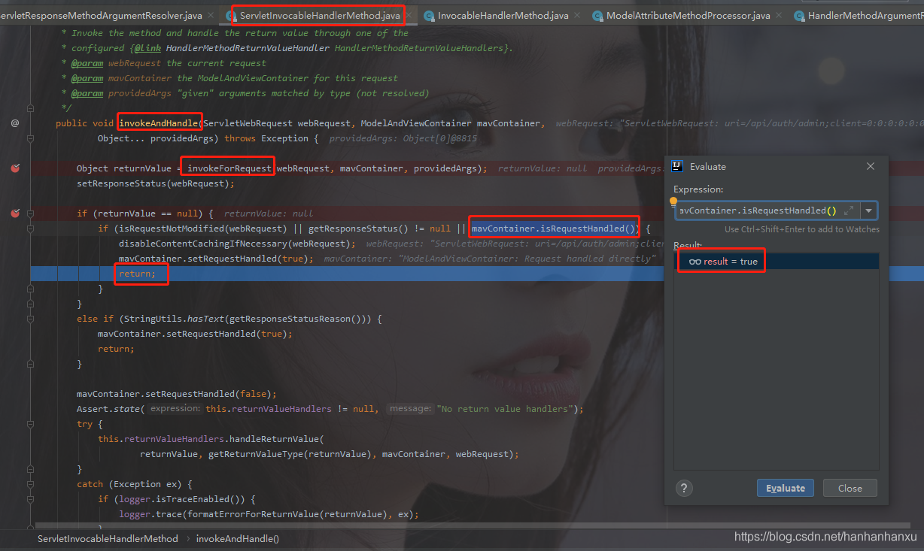Click the @ gutter icon beside invokeAndHandle
The width and height of the screenshot is (924, 551).
[x=15, y=123]
